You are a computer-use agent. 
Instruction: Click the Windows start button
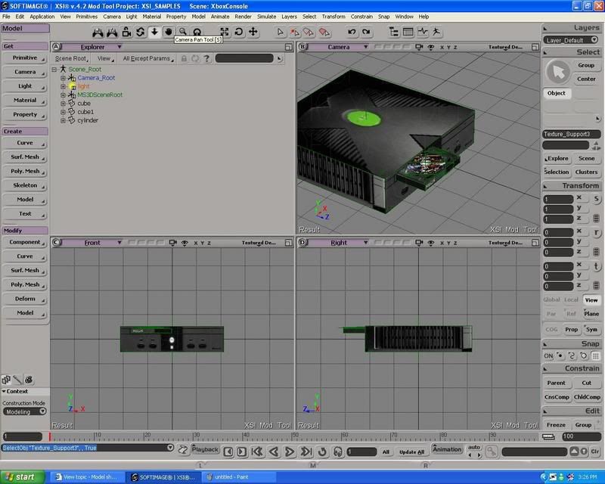[x=20, y=477]
